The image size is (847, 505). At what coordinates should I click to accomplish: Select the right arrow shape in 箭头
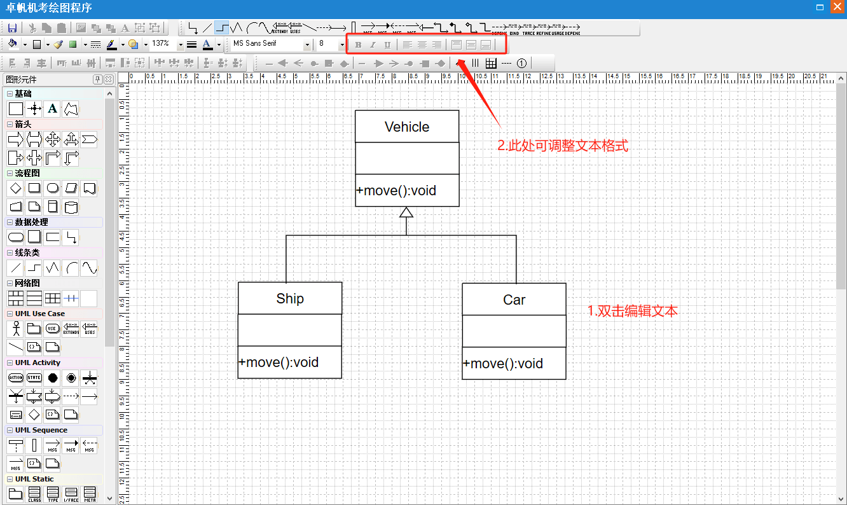point(16,139)
